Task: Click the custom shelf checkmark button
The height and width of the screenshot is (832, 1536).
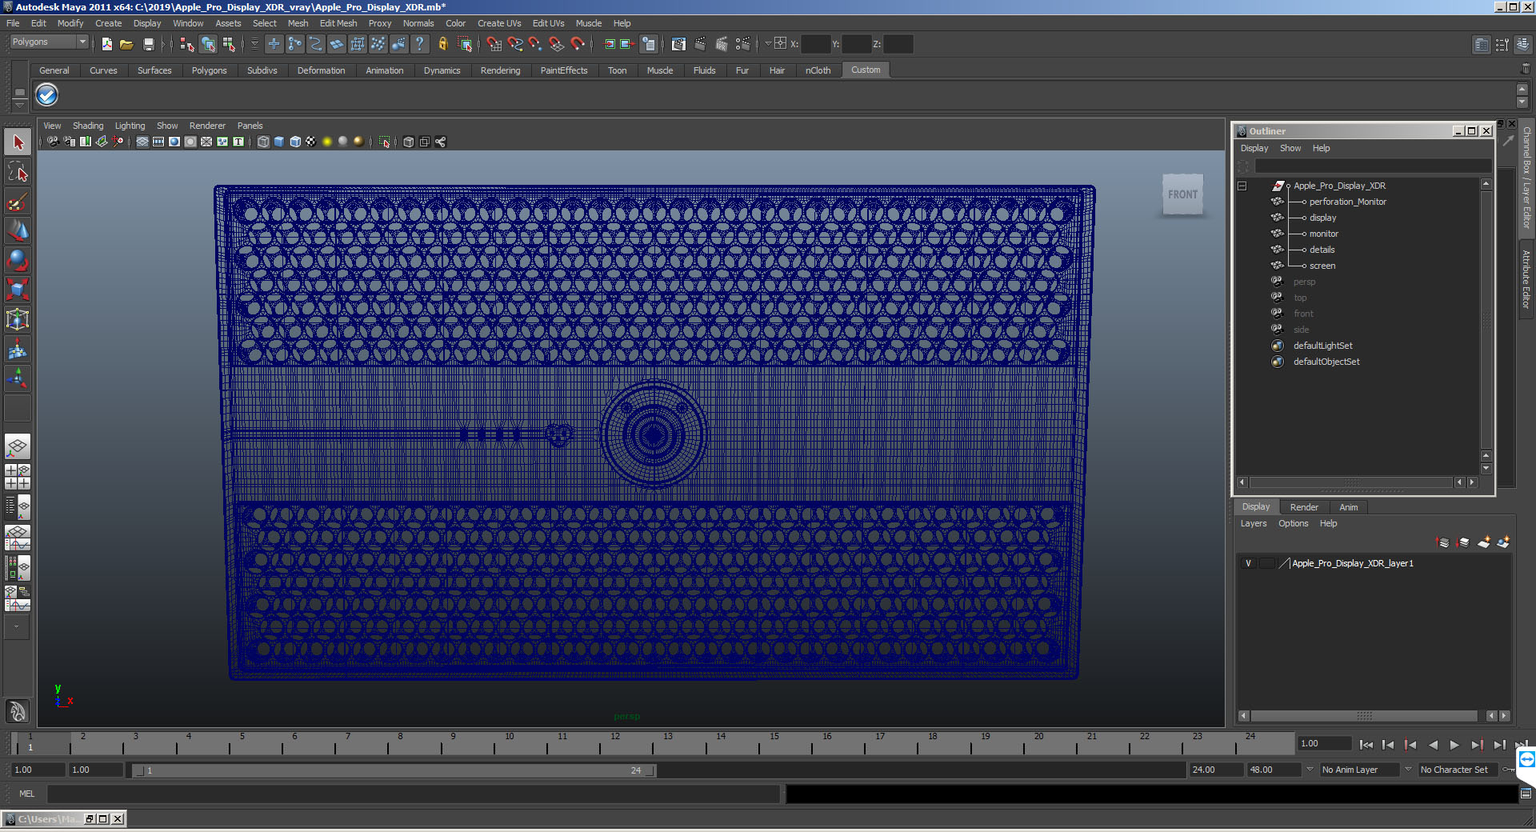Action: [x=47, y=95]
